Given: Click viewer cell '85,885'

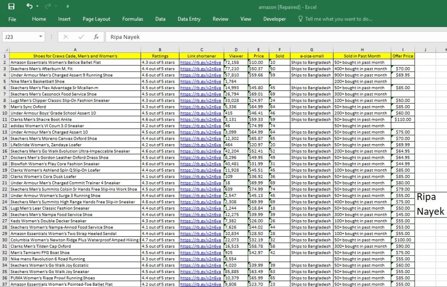Looking at the screenshot, I should point(236,272).
